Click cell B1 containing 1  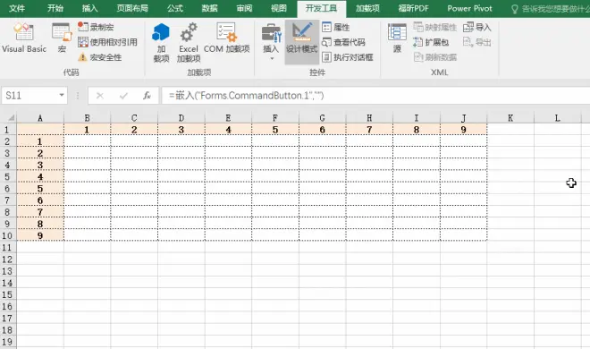88,130
